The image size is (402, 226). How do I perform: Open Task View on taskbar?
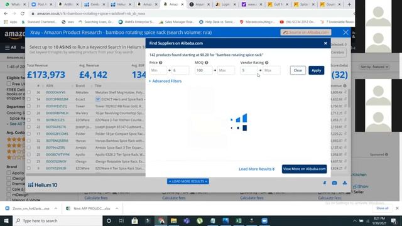(121, 220)
